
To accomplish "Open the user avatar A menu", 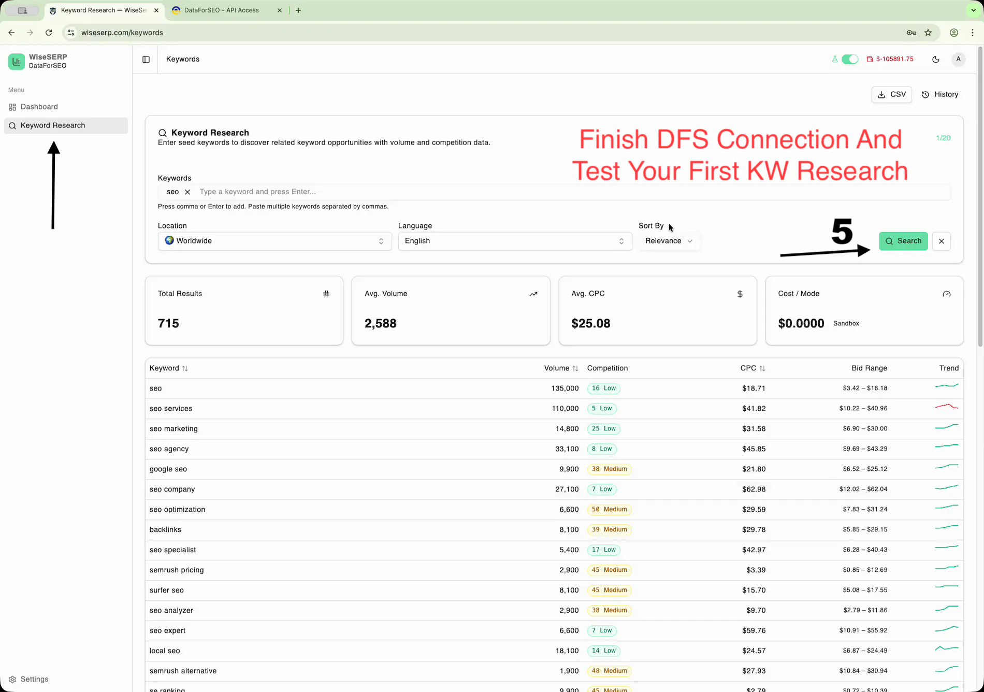I will coord(959,59).
